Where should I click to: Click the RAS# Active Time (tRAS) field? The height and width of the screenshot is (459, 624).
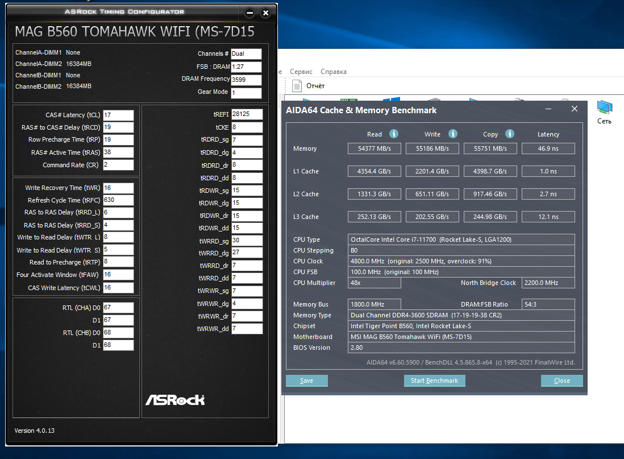click(x=119, y=152)
